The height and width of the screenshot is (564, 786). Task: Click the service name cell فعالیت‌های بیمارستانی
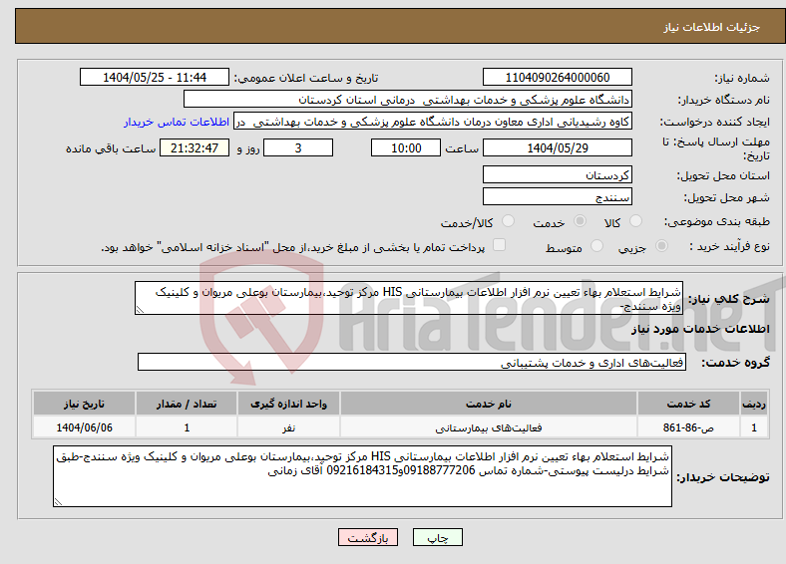pyautogui.click(x=489, y=427)
